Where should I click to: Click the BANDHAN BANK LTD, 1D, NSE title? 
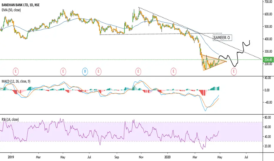click(21, 5)
